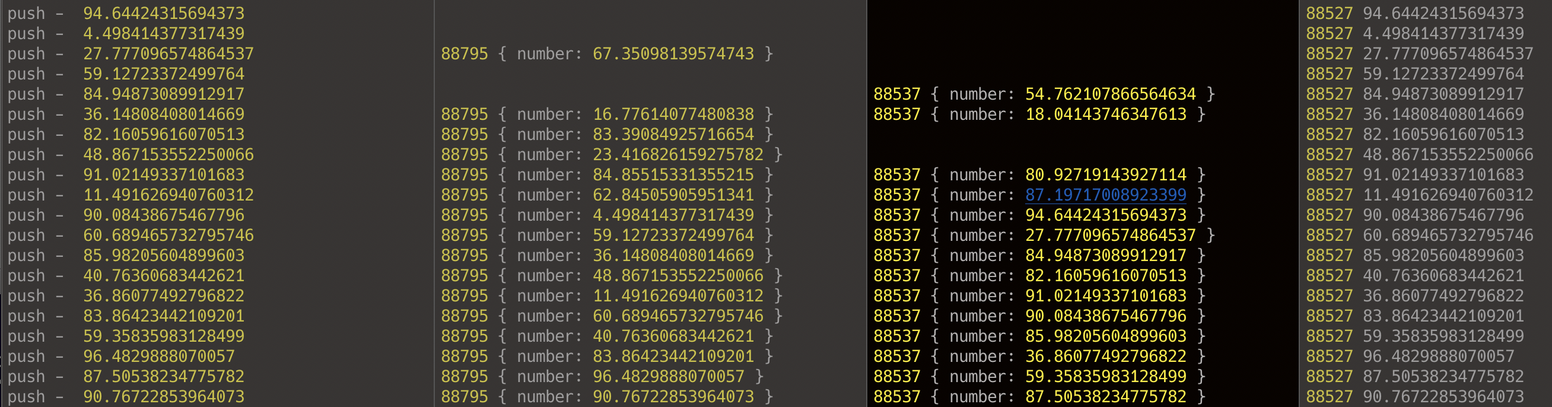1552x407 pixels.
Task: Select the 88795 line with number 16.77614077480838
Action: [x=608, y=115]
